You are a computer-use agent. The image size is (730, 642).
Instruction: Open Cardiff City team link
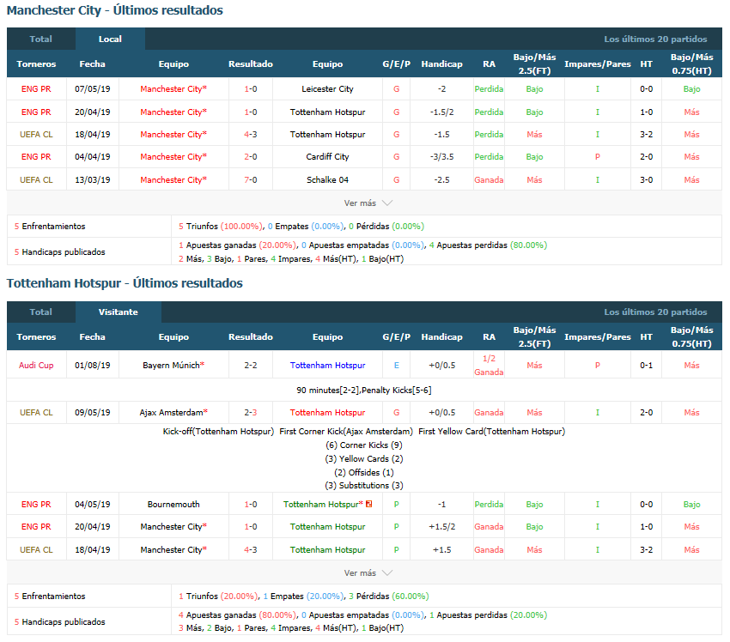[327, 157]
